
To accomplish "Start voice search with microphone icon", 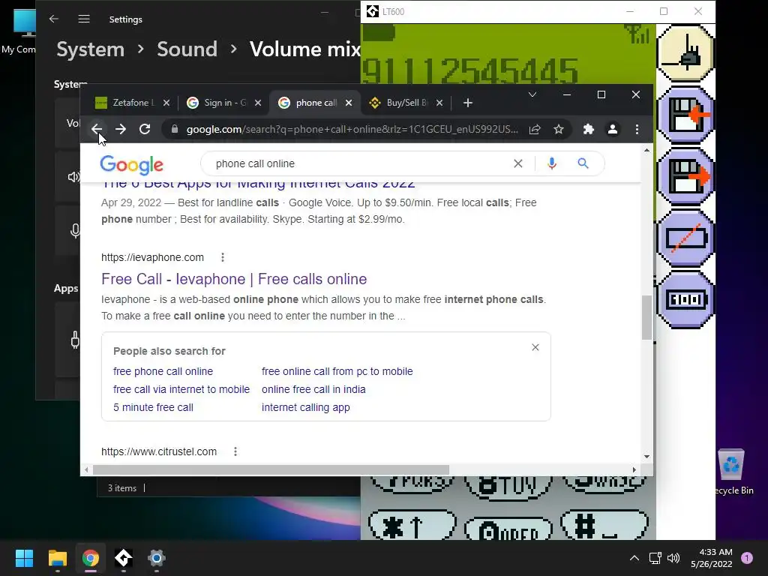I will click(x=552, y=163).
